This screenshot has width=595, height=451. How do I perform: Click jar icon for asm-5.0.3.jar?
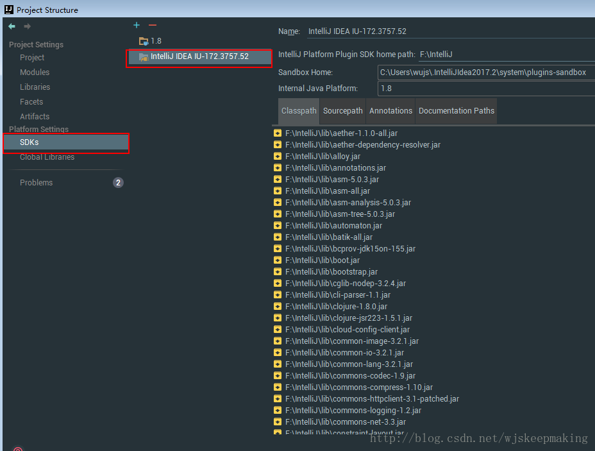[x=278, y=180]
